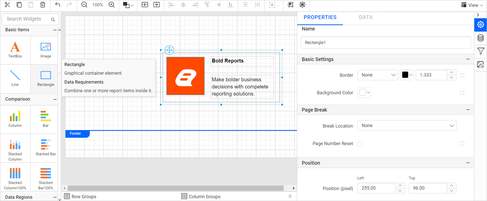Click the Fit to width icon
Viewport: 487px width, 201px height.
(x=303, y=5)
